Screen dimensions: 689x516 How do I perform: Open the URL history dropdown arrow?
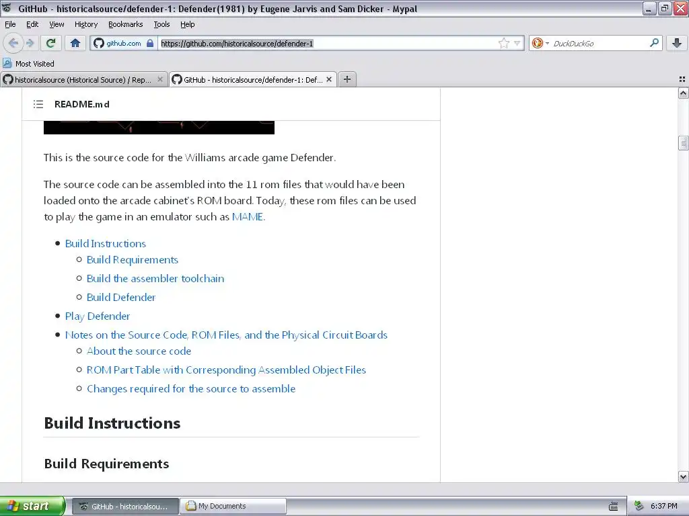pyautogui.click(x=517, y=43)
